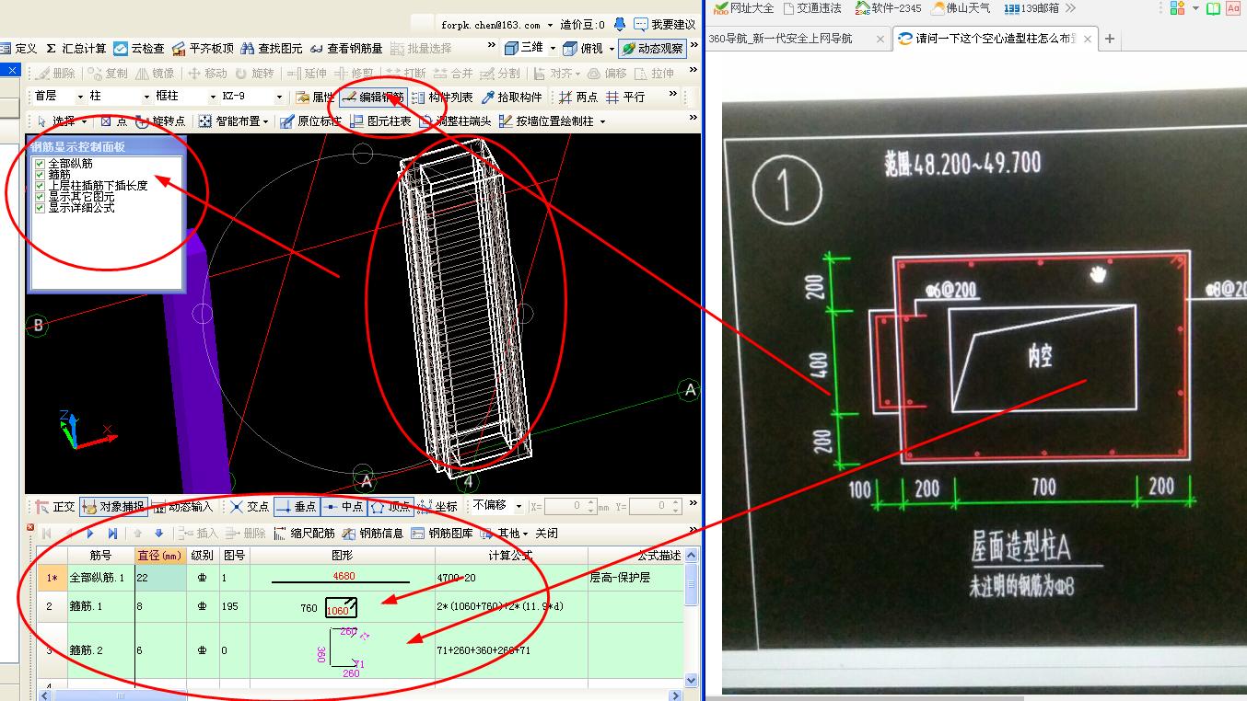Open 缩尺配筋 scaled reinforcement tool
This screenshot has height=701, width=1247.
click(304, 533)
